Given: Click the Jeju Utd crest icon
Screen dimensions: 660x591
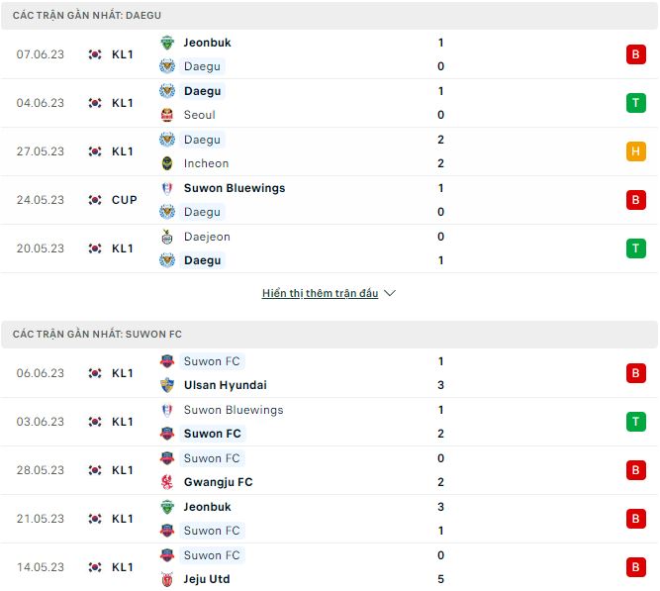Looking at the screenshot, I should (x=167, y=579).
